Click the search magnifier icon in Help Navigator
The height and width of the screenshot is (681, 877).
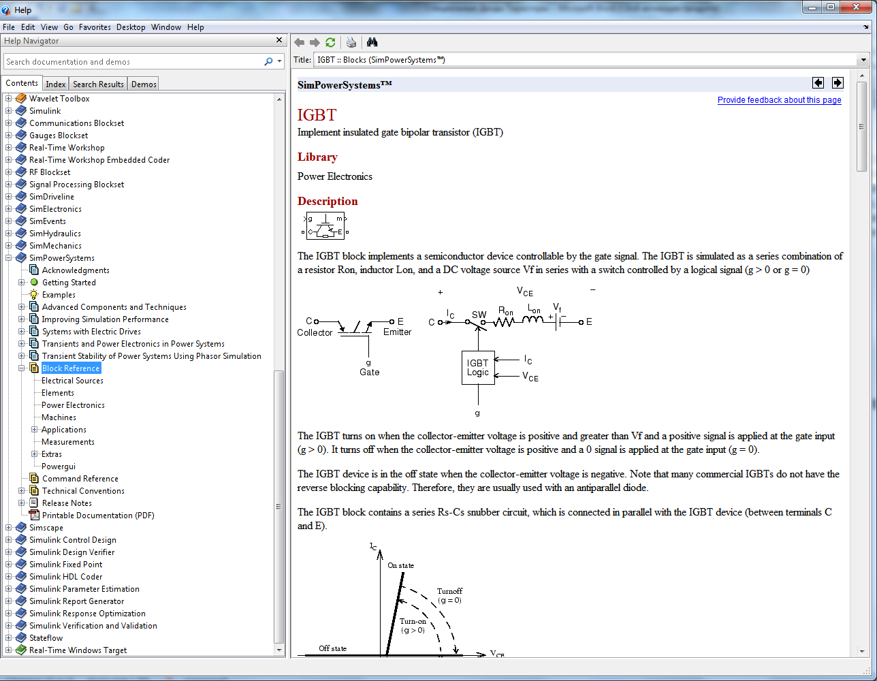point(268,61)
